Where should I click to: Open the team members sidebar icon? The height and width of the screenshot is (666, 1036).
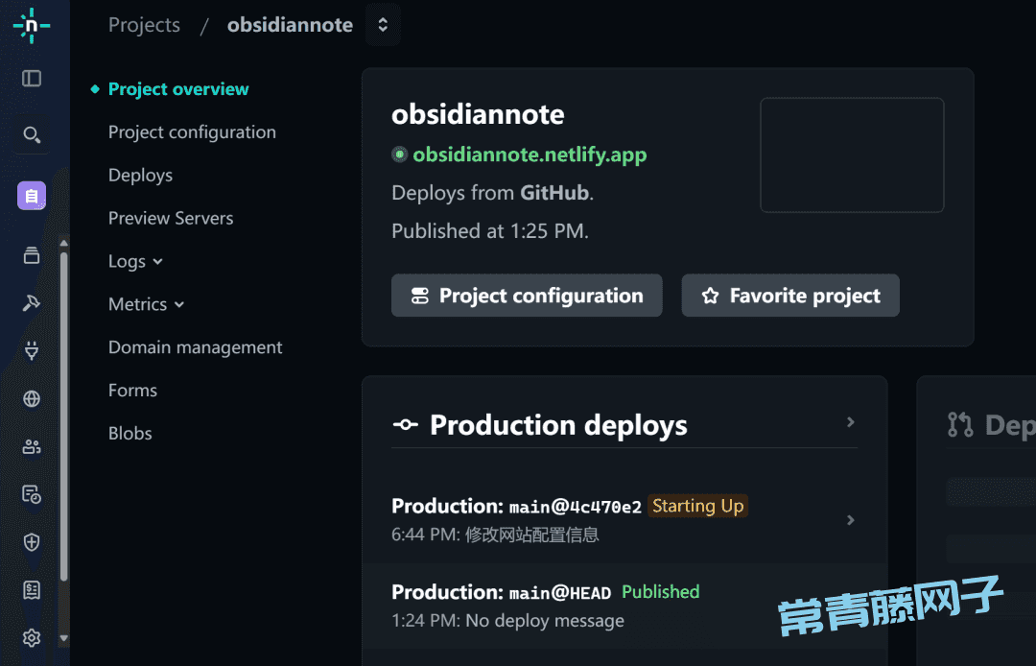(x=31, y=446)
